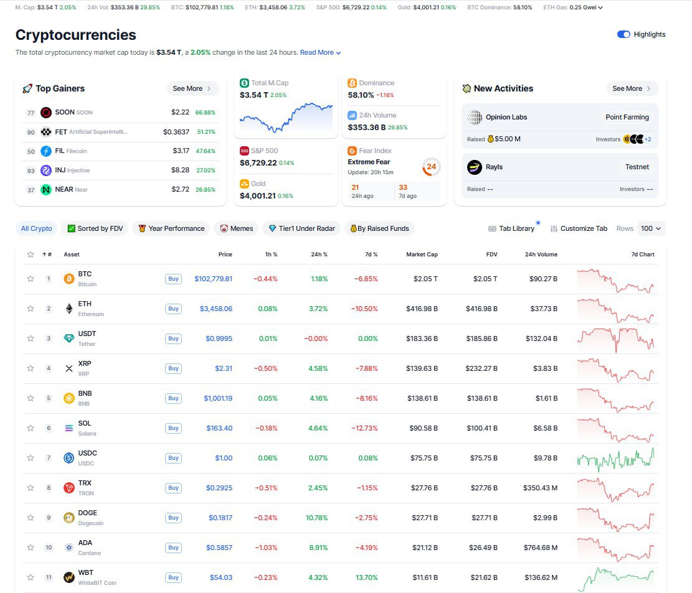The width and height of the screenshot is (692, 593).
Task: Click the Solana logo icon
Action: (x=69, y=428)
